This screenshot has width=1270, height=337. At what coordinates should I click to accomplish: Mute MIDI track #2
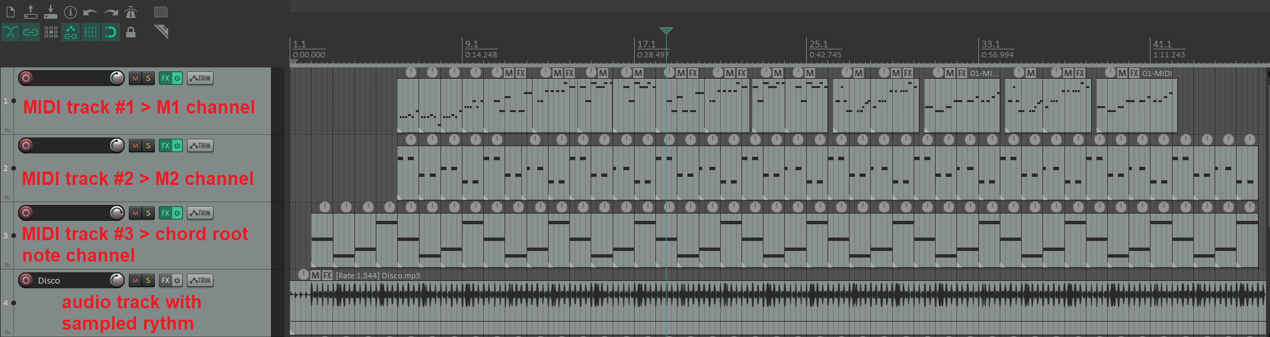[x=135, y=145]
